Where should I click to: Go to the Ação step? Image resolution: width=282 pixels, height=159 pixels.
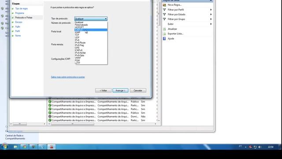tap(18, 26)
